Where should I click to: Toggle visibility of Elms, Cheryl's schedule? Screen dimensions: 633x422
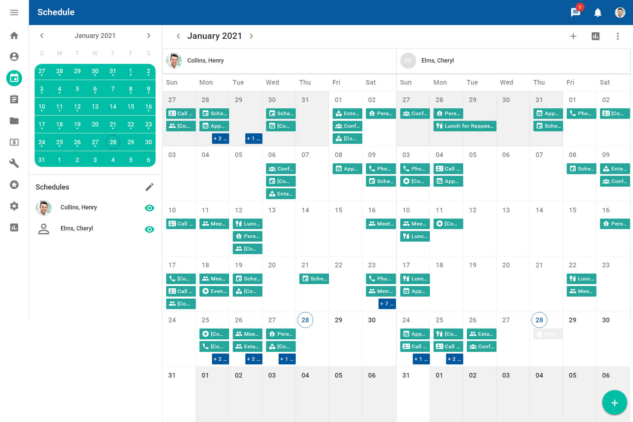pyautogui.click(x=149, y=229)
